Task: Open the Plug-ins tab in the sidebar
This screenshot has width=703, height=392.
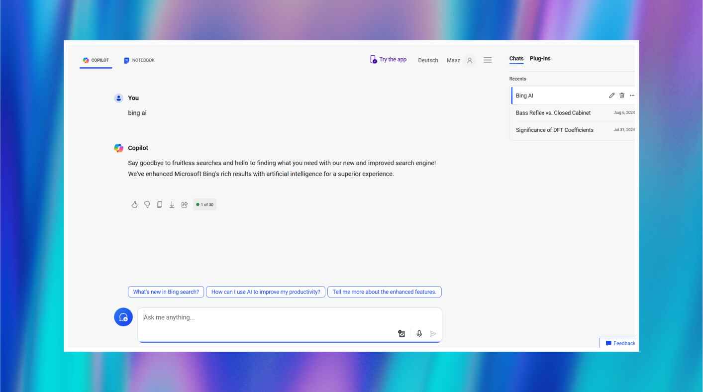Action: tap(540, 59)
